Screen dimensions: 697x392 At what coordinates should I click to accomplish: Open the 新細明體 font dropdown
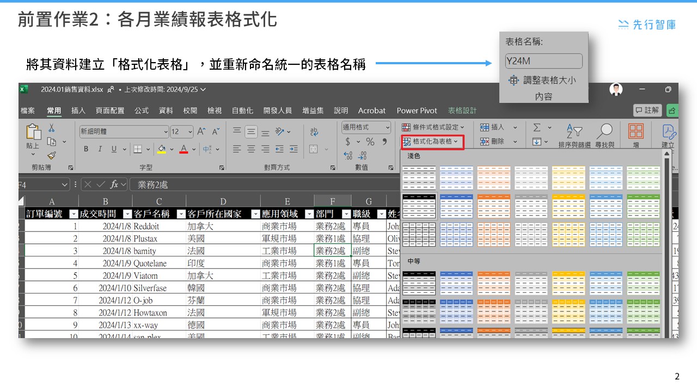(163, 132)
